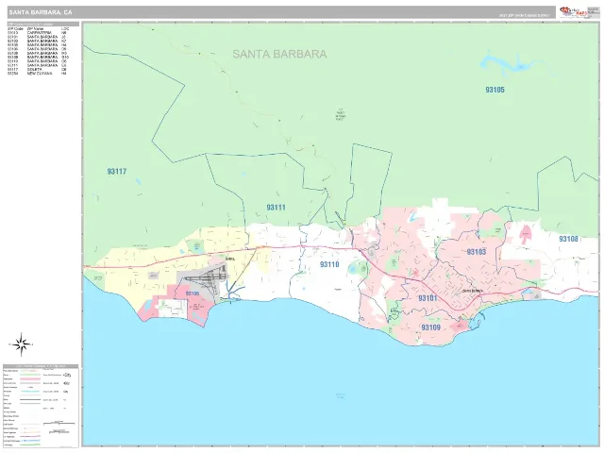The width and height of the screenshot is (604, 453).
Task: Click the green parks swatch in legend
Action: (x=30, y=375)
